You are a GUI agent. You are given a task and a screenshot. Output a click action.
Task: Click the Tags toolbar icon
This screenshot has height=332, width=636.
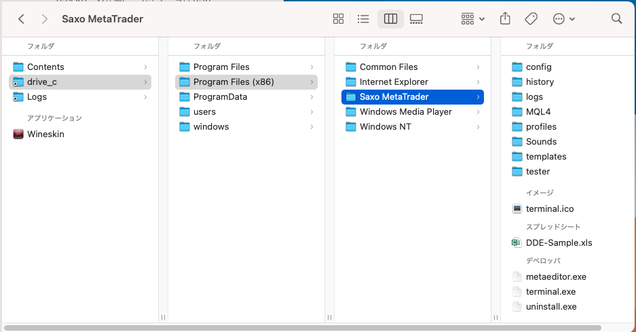[531, 18]
